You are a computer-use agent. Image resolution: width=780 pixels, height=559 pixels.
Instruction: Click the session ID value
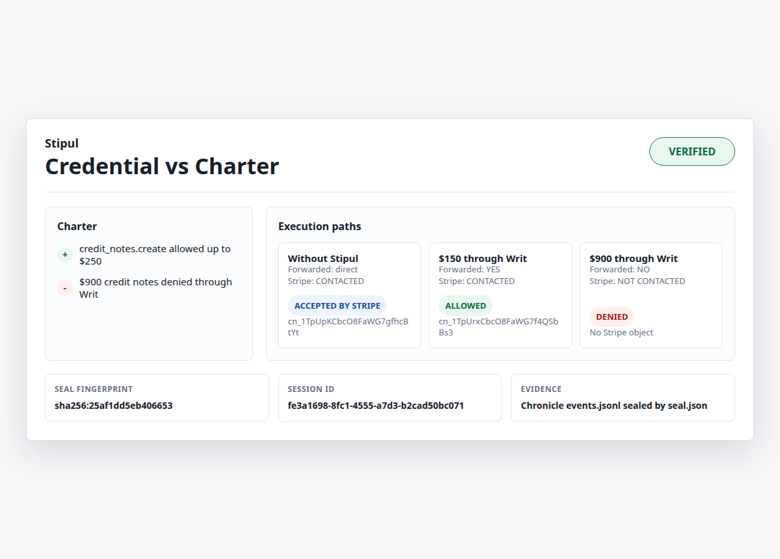[376, 406]
